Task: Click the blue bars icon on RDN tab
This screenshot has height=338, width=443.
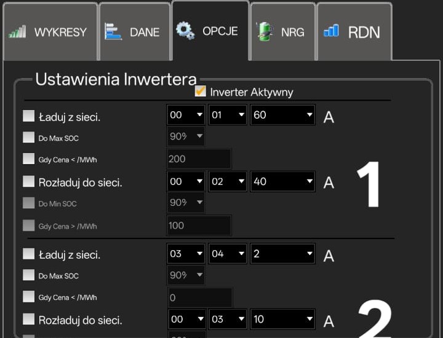Action: tap(331, 31)
